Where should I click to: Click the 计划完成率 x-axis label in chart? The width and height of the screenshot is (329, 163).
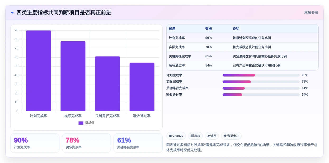pyautogui.click(x=39, y=116)
